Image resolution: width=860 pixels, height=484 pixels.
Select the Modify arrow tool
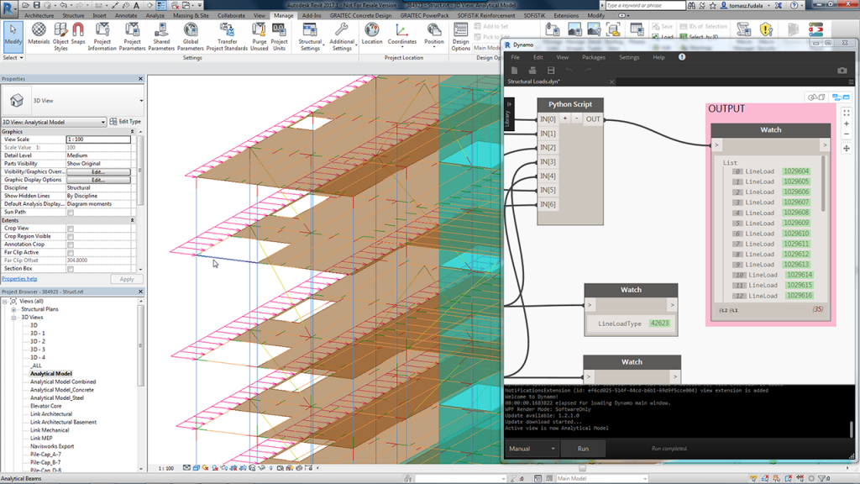point(12,34)
